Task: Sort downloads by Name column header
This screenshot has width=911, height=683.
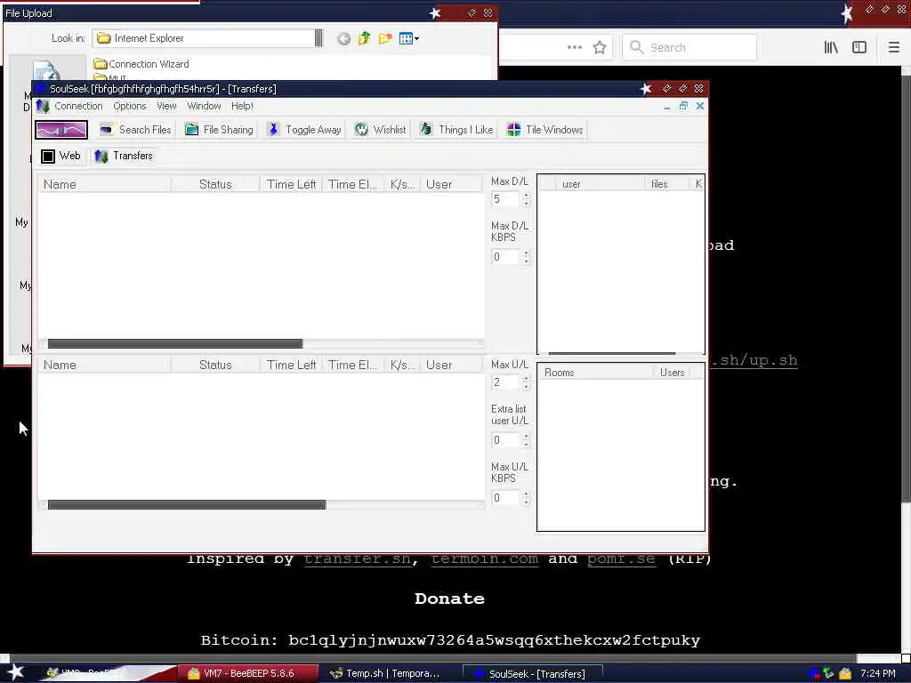Action: point(105,184)
